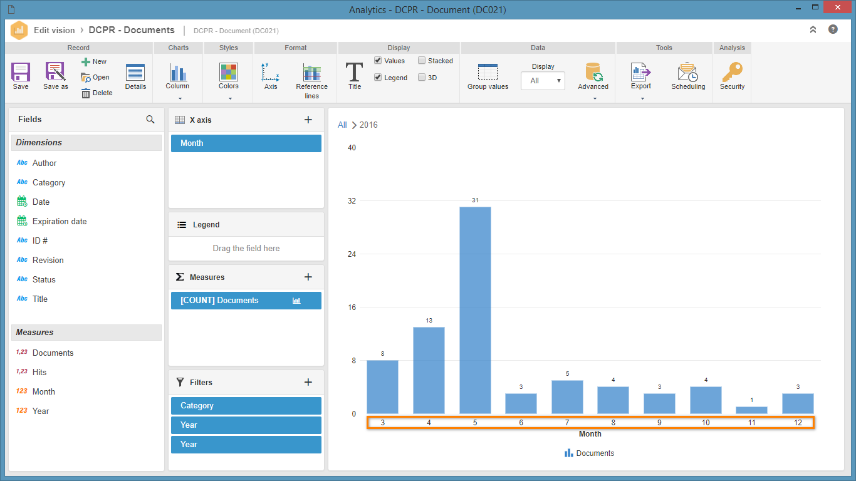Click the All breadcrumb link
The height and width of the screenshot is (481, 856).
[x=342, y=125]
